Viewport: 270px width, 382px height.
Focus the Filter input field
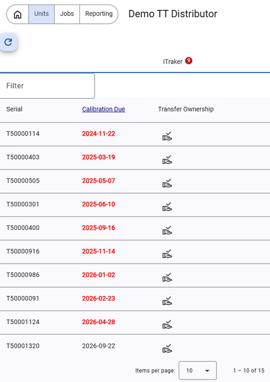[47, 86]
